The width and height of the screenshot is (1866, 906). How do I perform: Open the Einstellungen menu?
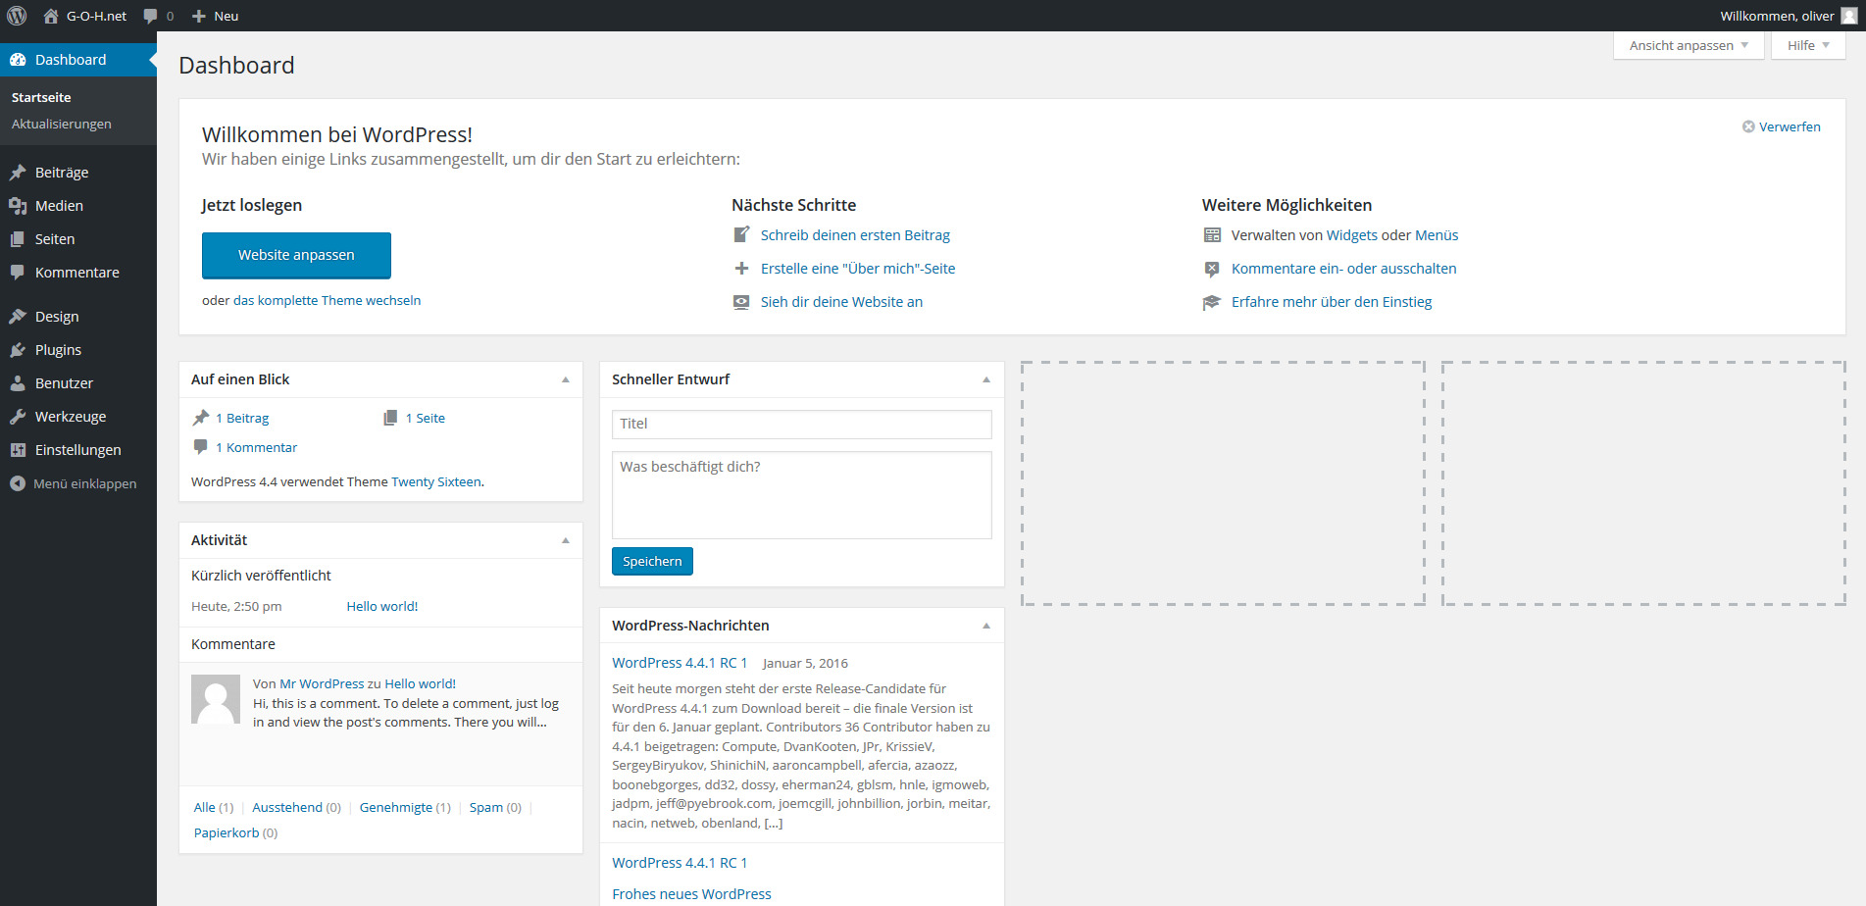78,450
